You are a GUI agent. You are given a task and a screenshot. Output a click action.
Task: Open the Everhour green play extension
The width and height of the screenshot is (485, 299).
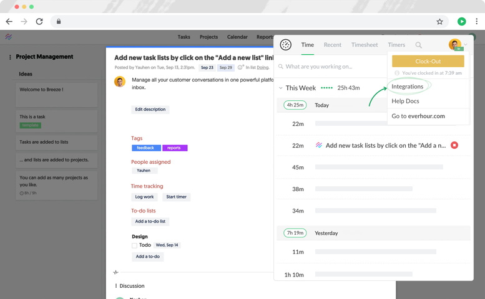tap(462, 21)
